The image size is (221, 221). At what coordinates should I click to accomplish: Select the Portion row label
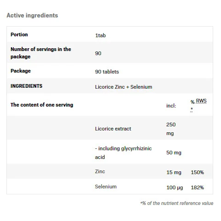click(19, 34)
